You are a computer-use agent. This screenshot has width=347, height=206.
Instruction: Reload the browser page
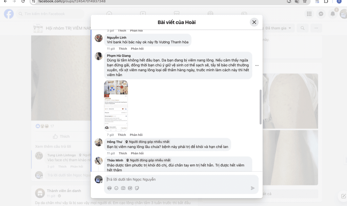coord(23,2)
